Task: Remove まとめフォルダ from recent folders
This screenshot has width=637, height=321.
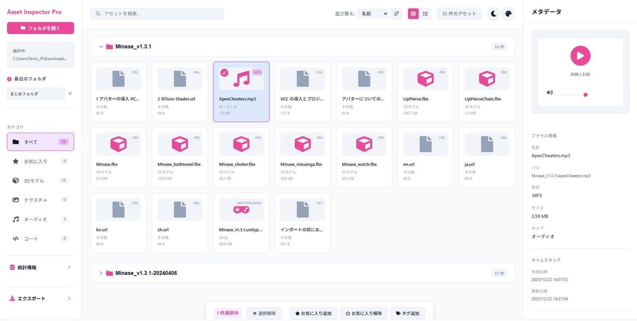Action: click(x=70, y=93)
